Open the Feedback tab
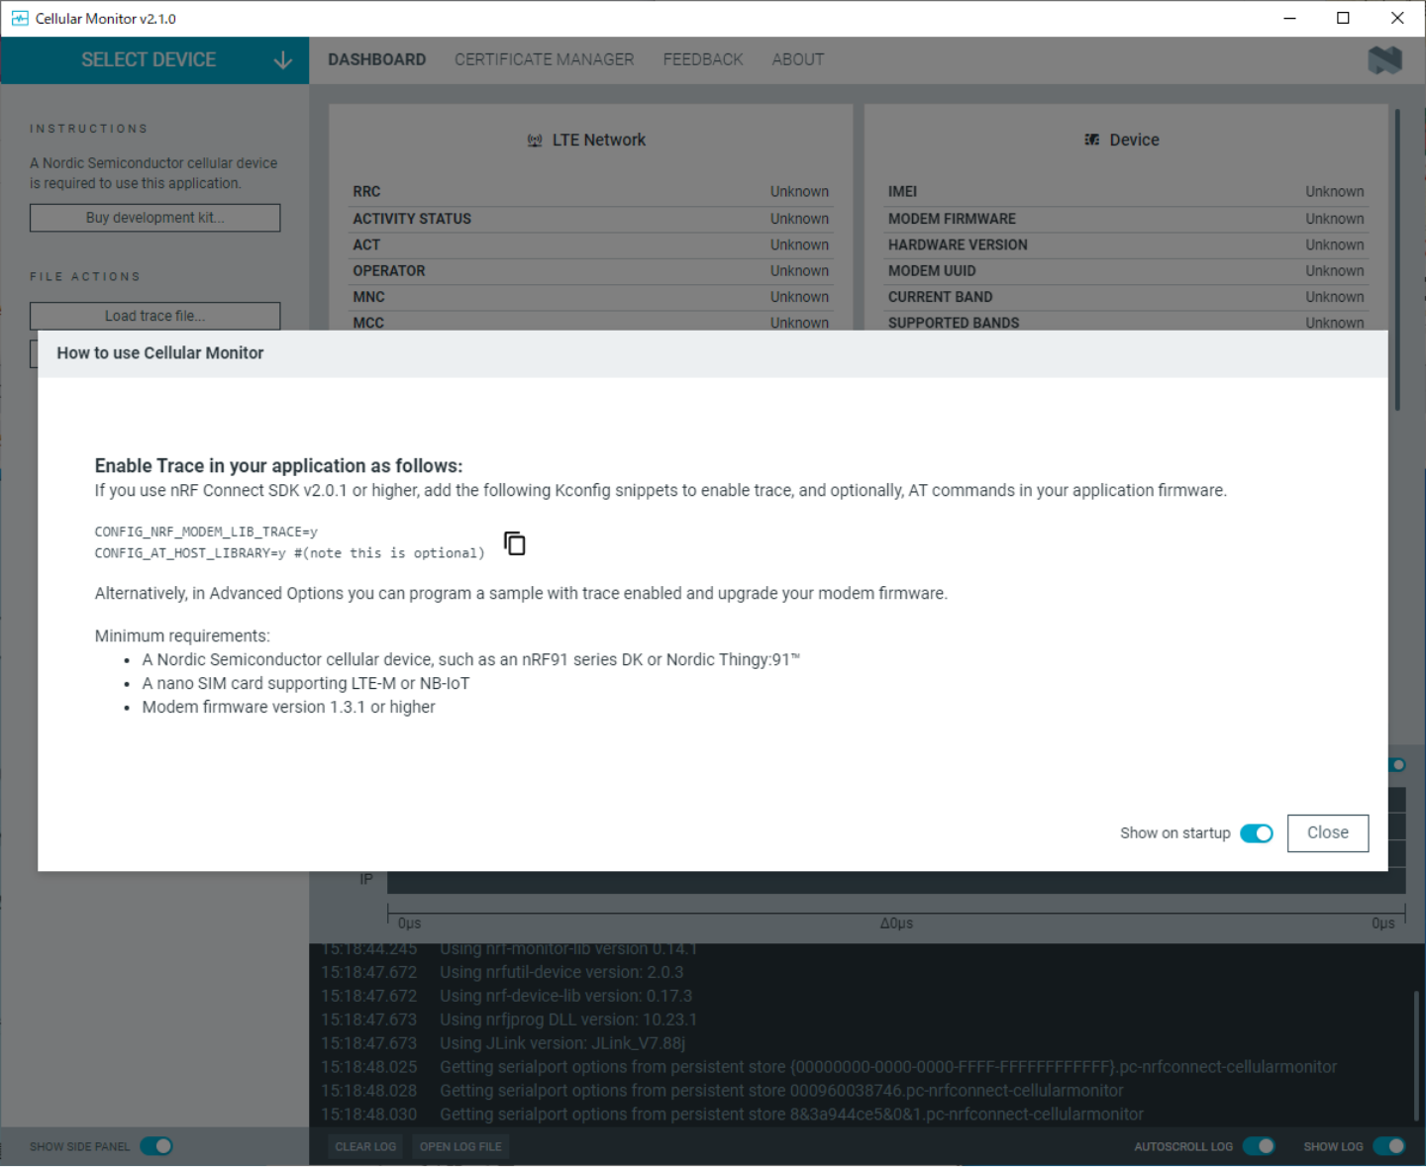The width and height of the screenshot is (1426, 1167). pyautogui.click(x=702, y=59)
